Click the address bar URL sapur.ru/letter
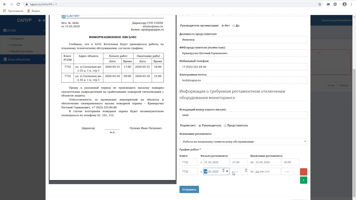 [x=43, y=4]
